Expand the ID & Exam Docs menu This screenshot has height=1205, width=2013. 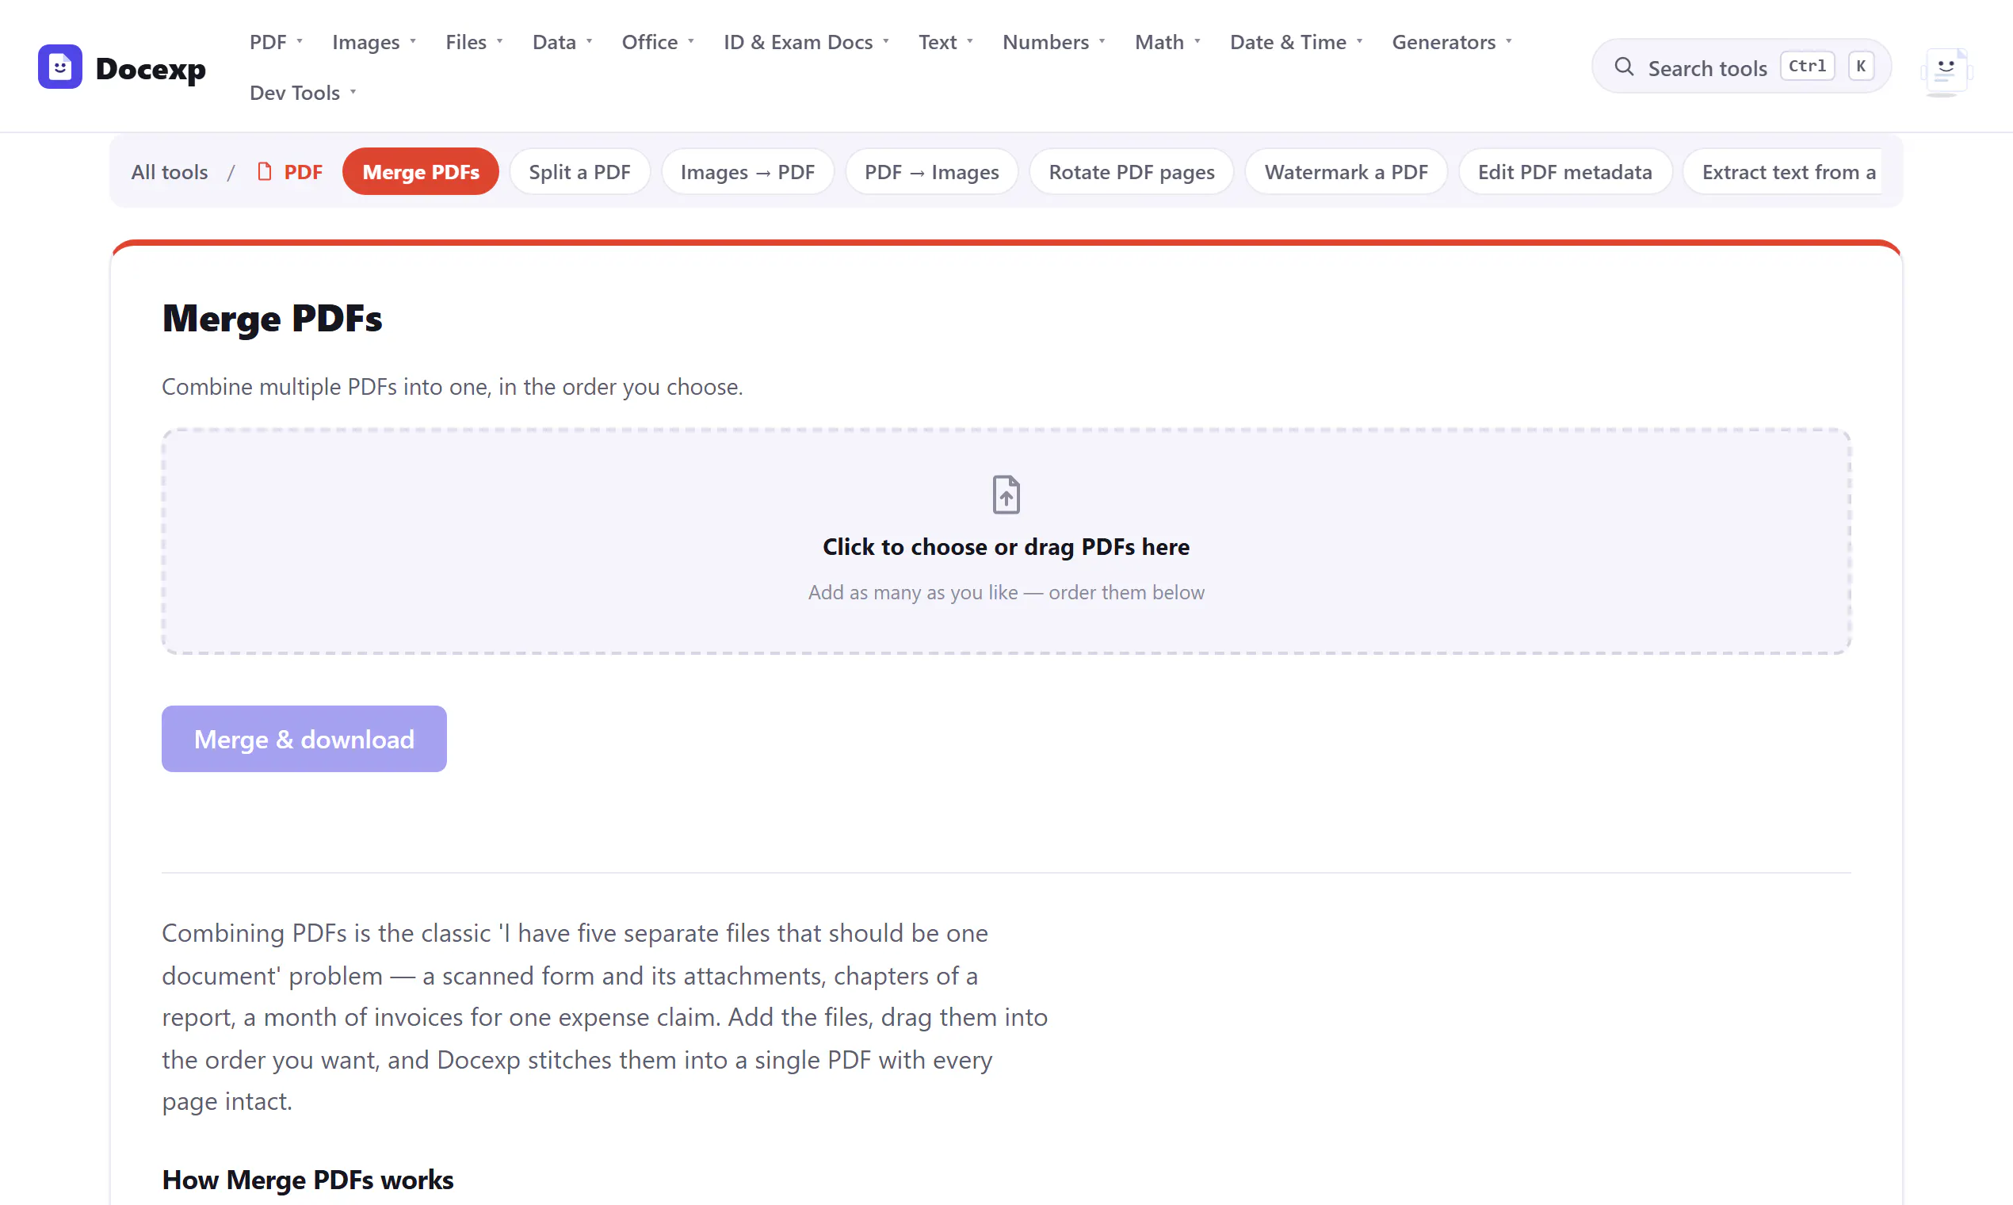point(806,41)
